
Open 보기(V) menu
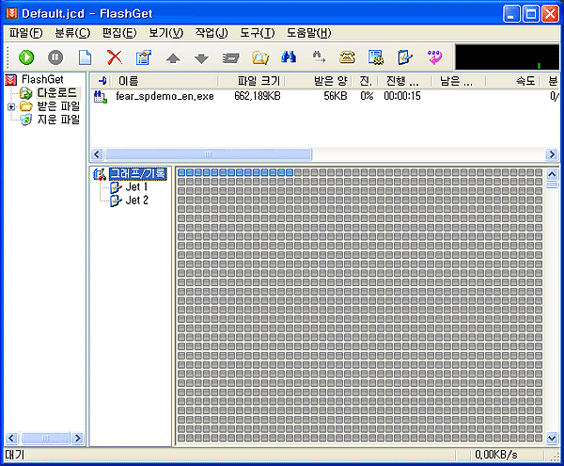165,33
